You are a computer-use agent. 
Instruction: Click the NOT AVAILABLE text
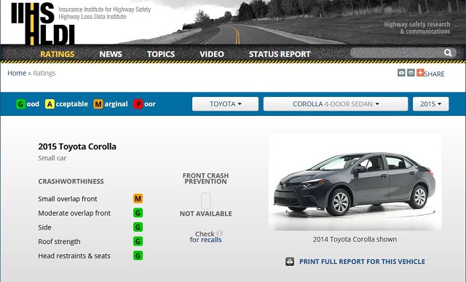coord(205,214)
